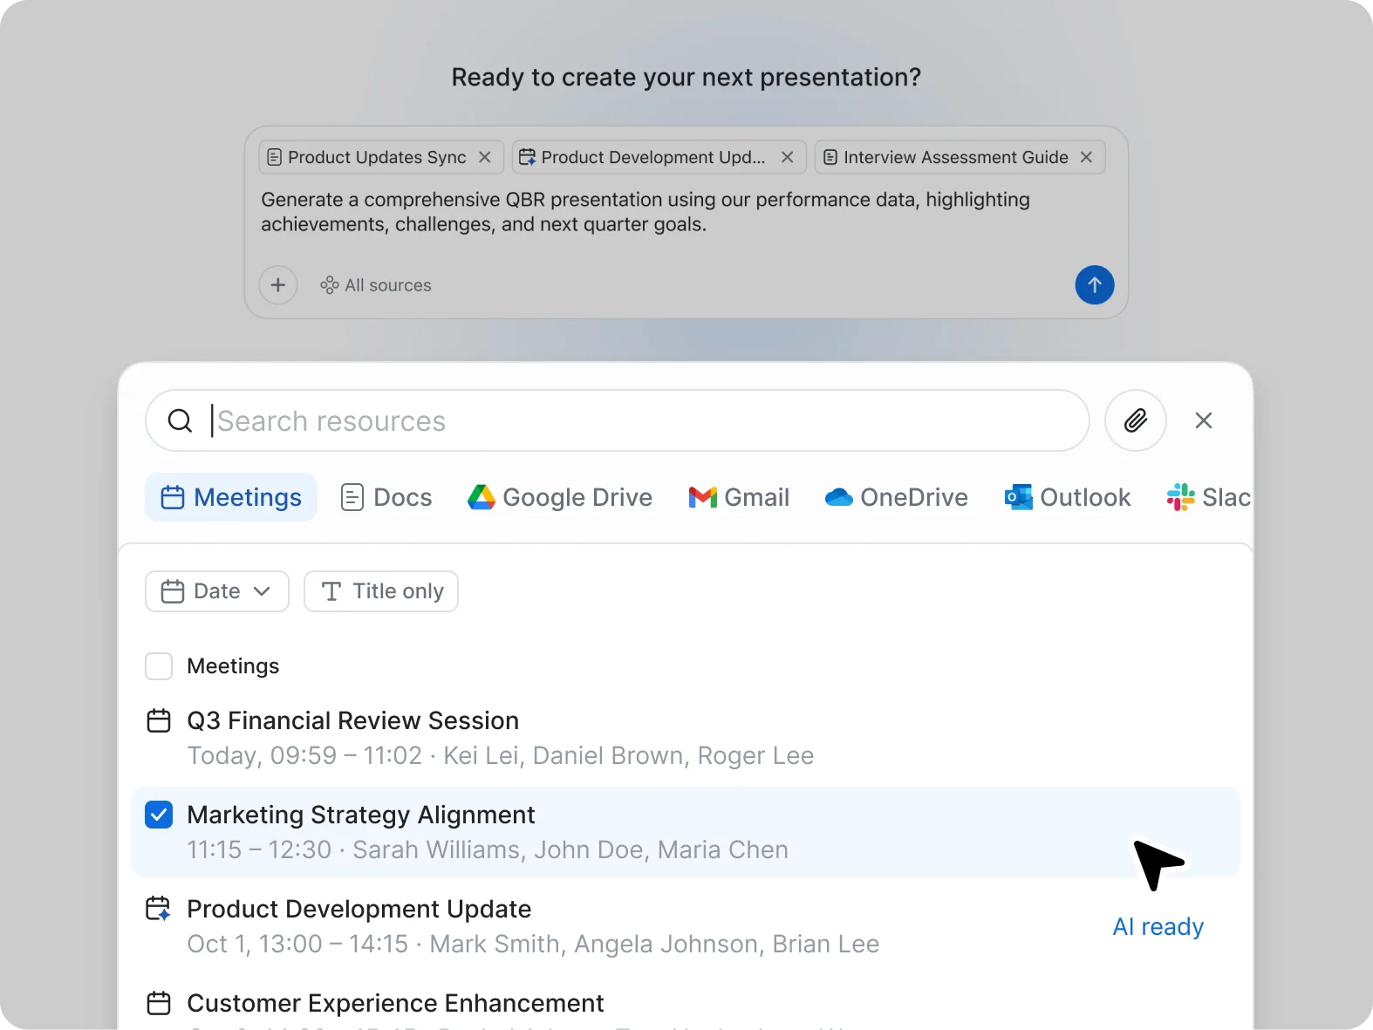
Task: Open the Outlook tab
Action: 1068,497
